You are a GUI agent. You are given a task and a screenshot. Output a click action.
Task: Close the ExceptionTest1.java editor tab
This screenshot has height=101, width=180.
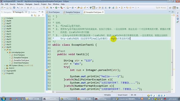pyautogui.click(x=103, y=12)
